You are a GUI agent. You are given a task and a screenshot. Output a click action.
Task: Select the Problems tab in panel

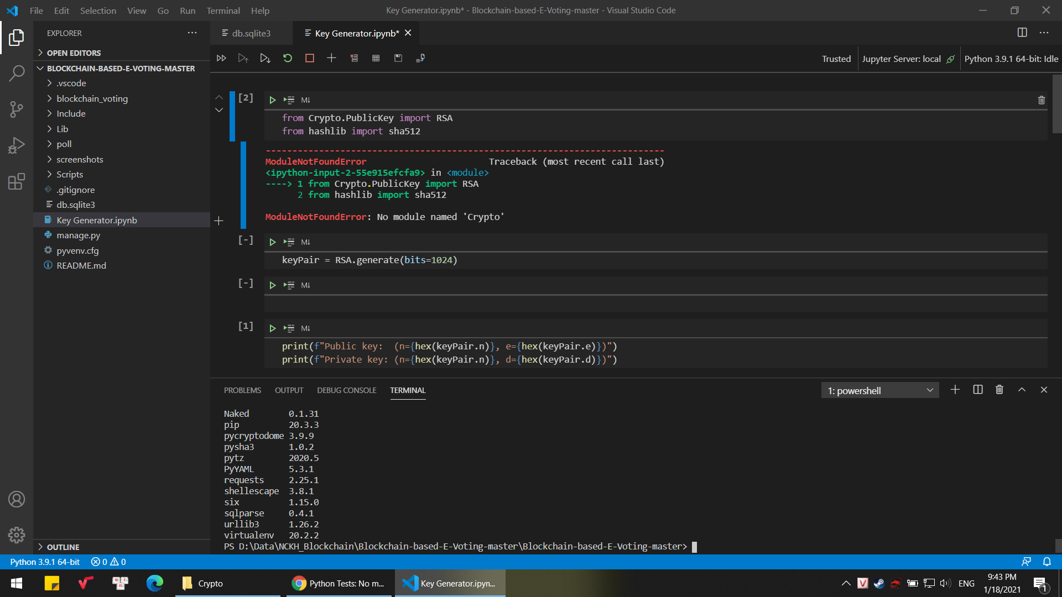242,390
